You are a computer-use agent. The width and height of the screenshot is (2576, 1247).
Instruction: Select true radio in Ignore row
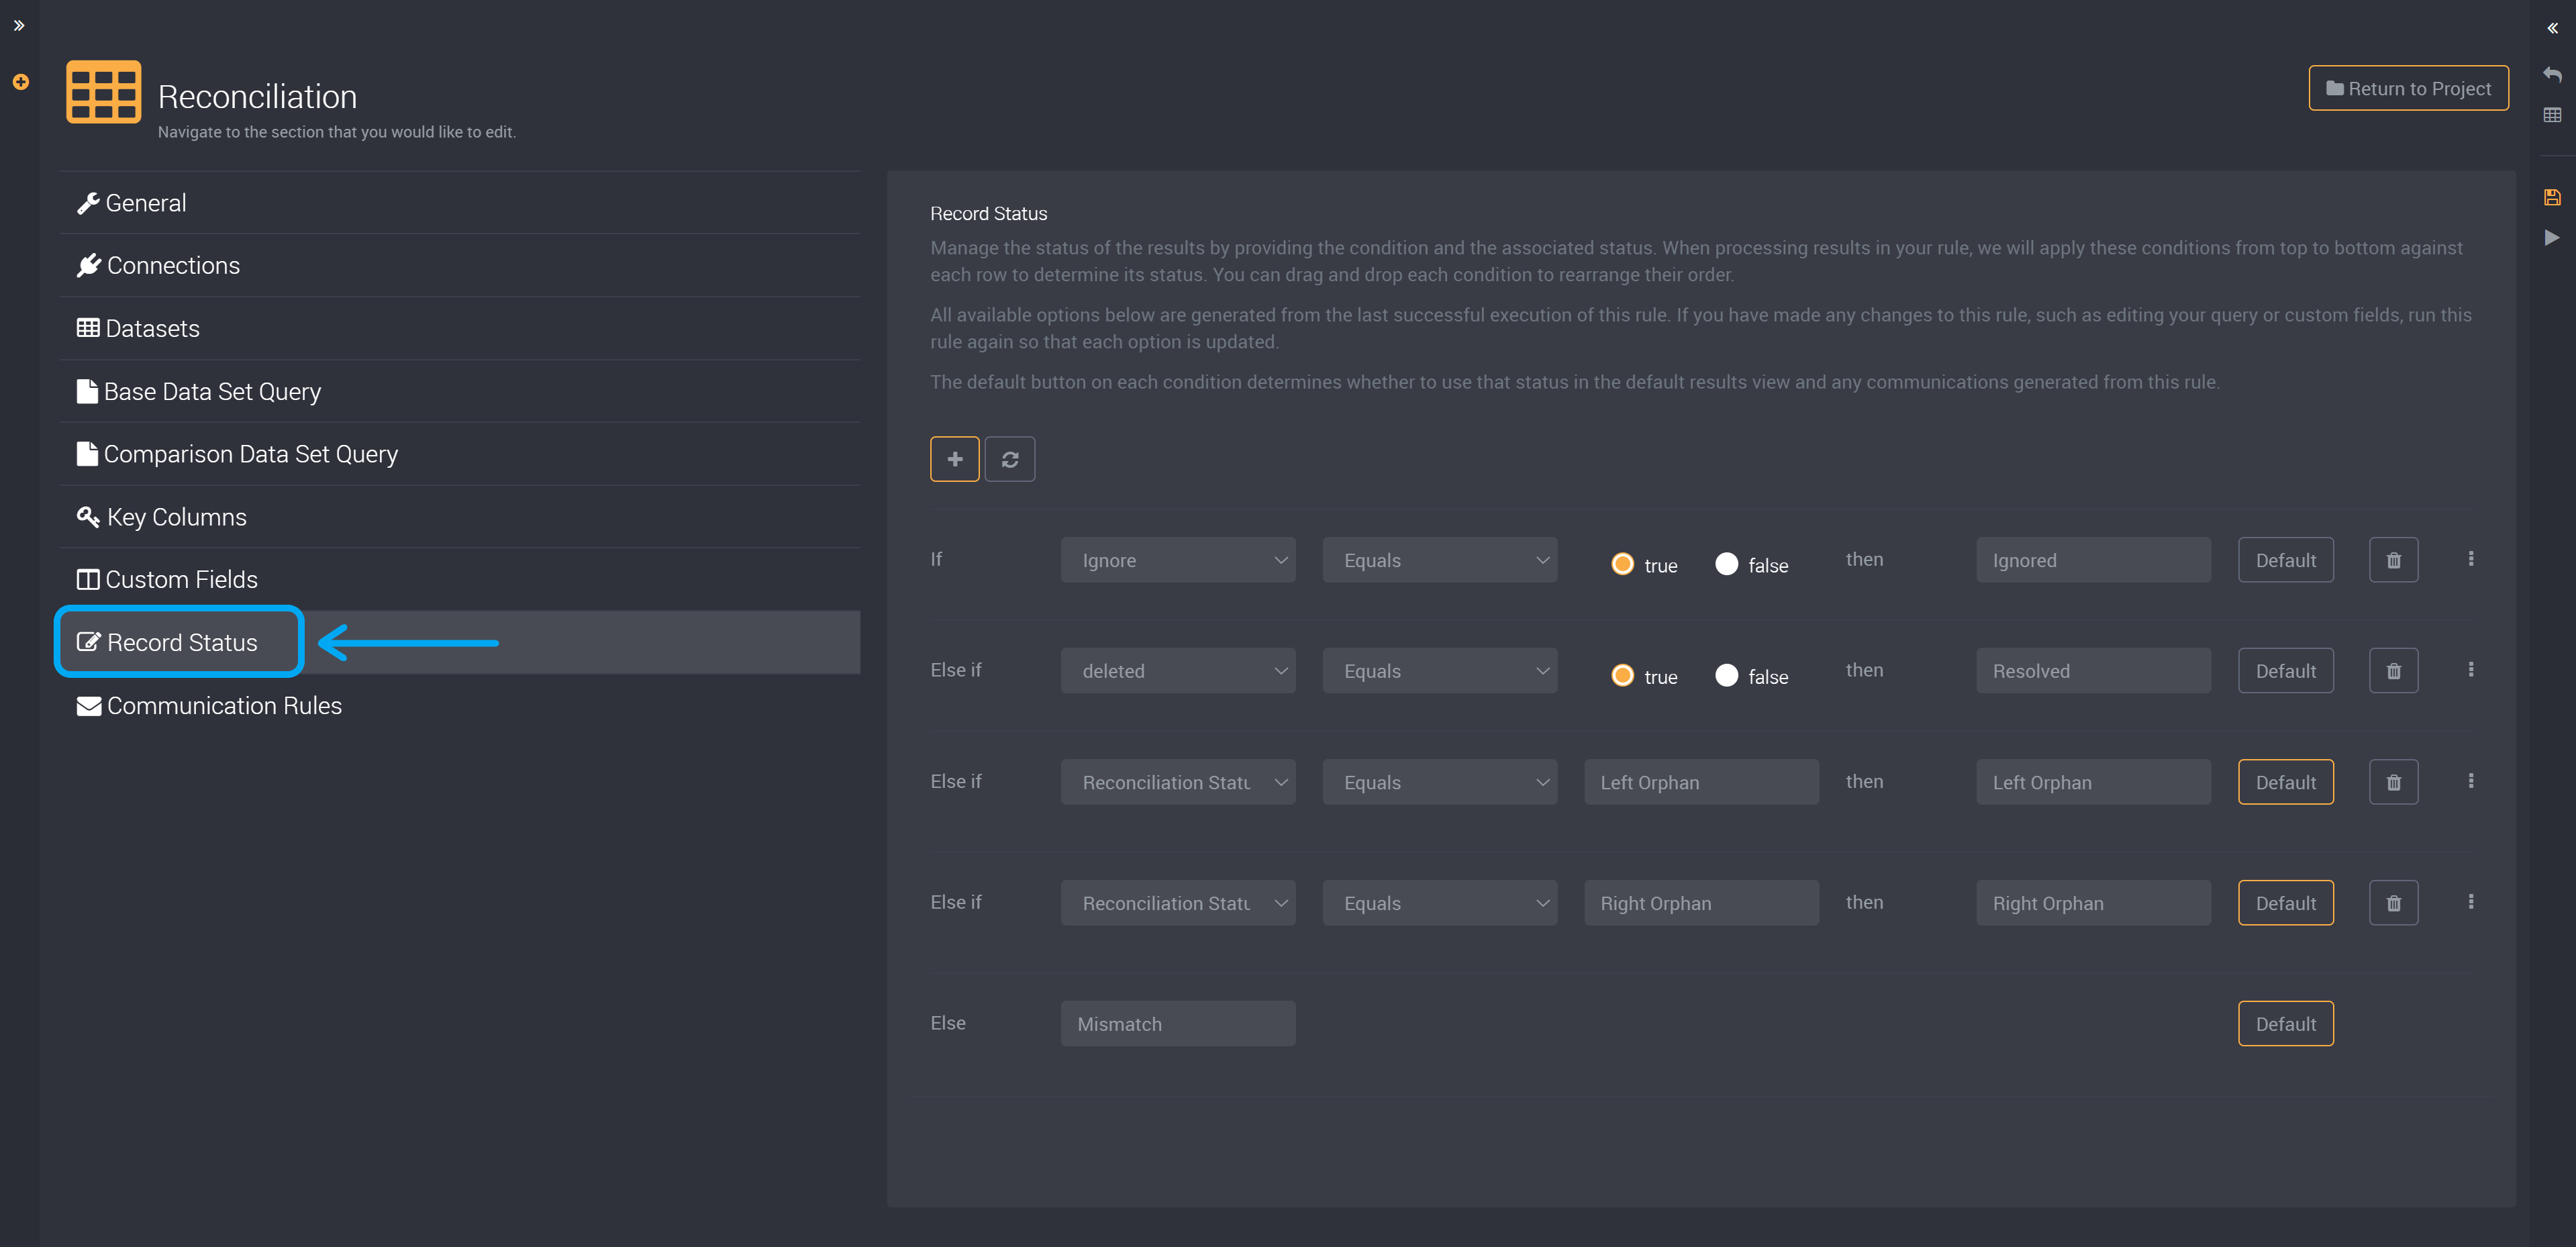coord(1622,564)
